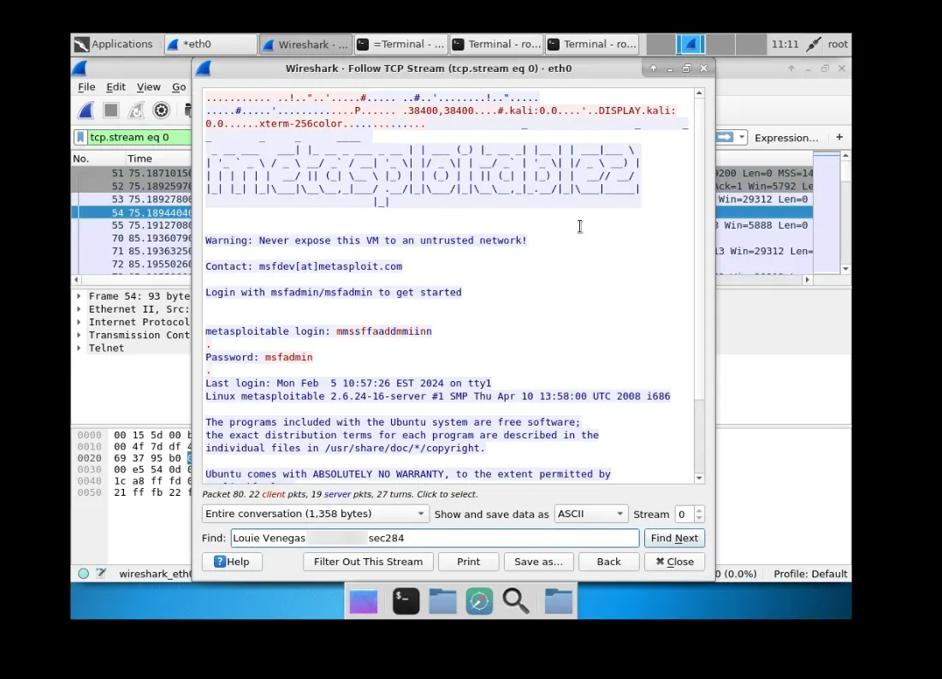Select packet row number 70
This screenshot has width=942, height=679.
[132, 238]
